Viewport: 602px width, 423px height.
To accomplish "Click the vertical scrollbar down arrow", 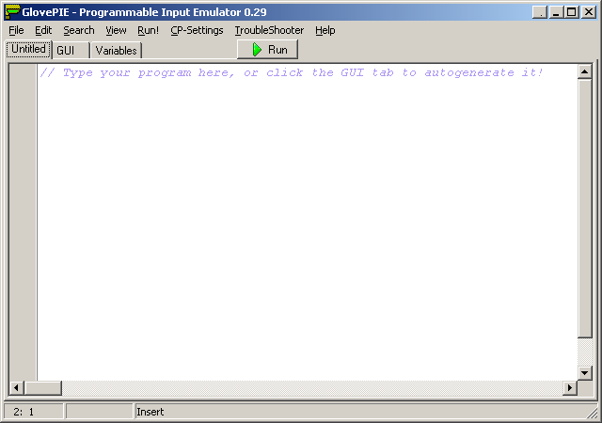I will pyautogui.click(x=585, y=373).
